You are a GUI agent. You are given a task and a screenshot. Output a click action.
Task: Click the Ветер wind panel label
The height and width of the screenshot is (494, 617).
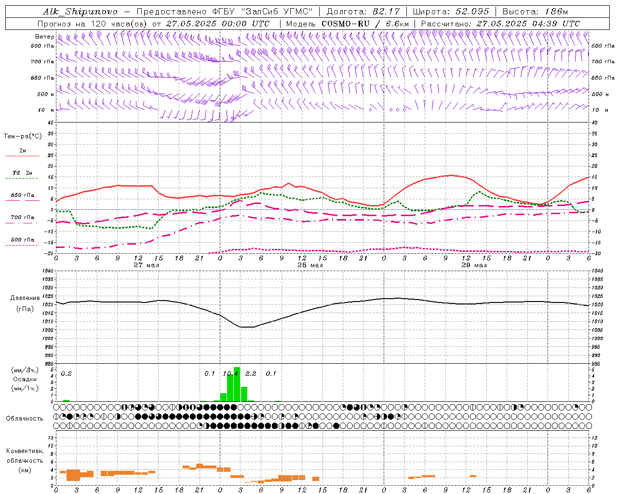[x=44, y=37]
